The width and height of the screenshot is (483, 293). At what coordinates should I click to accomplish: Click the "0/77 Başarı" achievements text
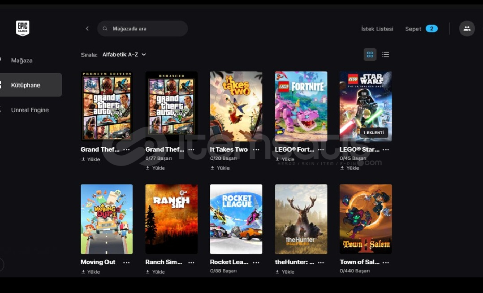159,158
